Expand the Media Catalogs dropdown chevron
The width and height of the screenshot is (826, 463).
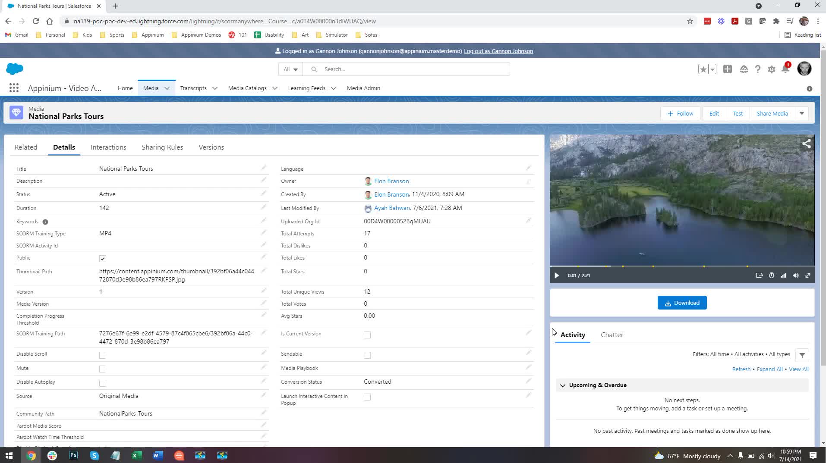275,88
